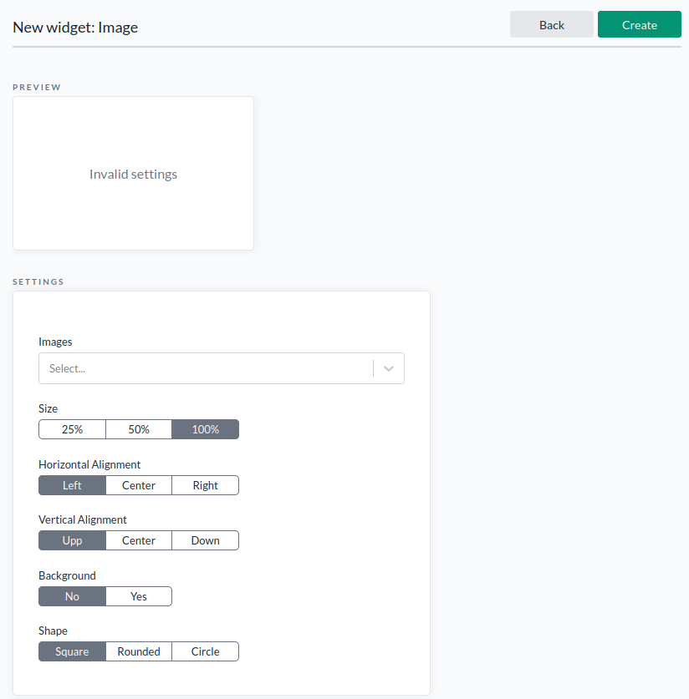
Task: Set horizontal alignment to Center
Action: pyautogui.click(x=138, y=484)
